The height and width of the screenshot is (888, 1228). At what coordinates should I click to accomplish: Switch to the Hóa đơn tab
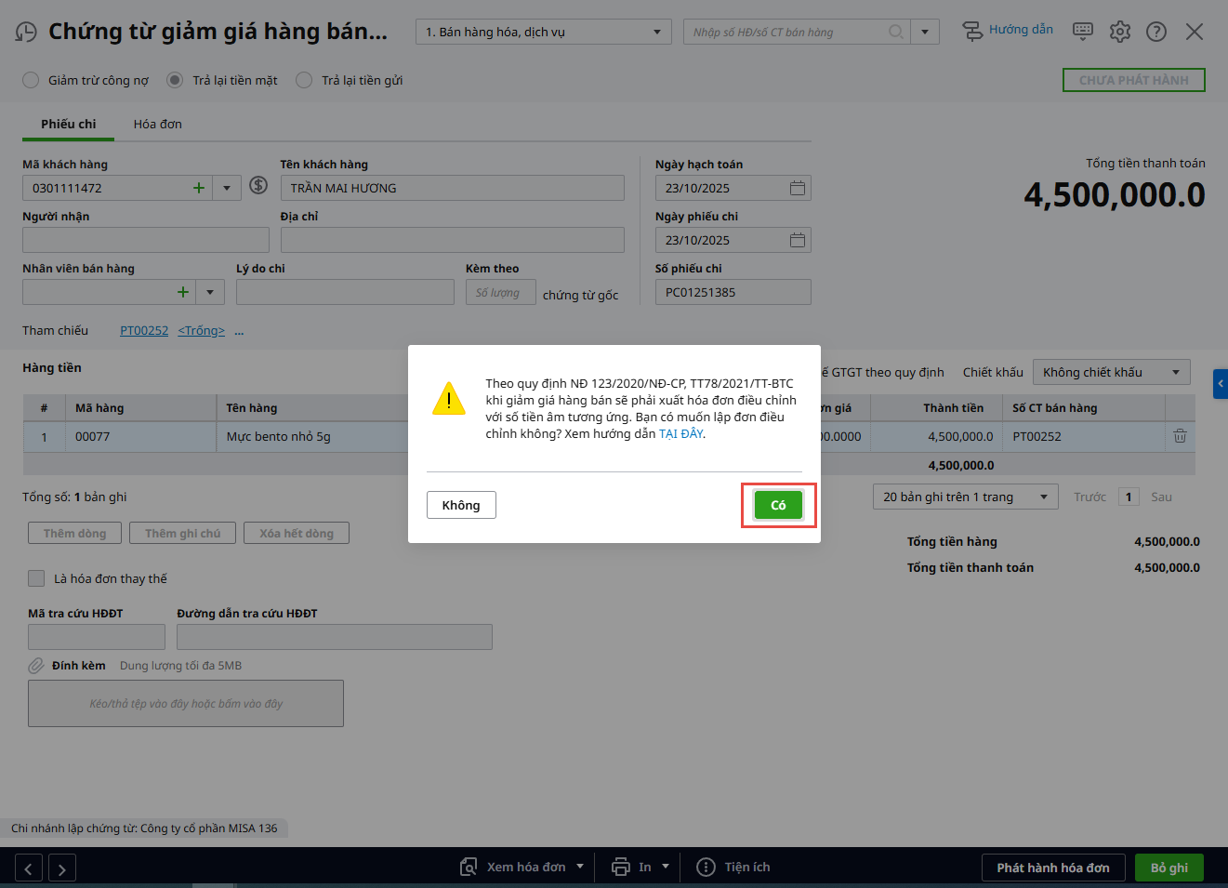pyautogui.click(x=157, y=124)
